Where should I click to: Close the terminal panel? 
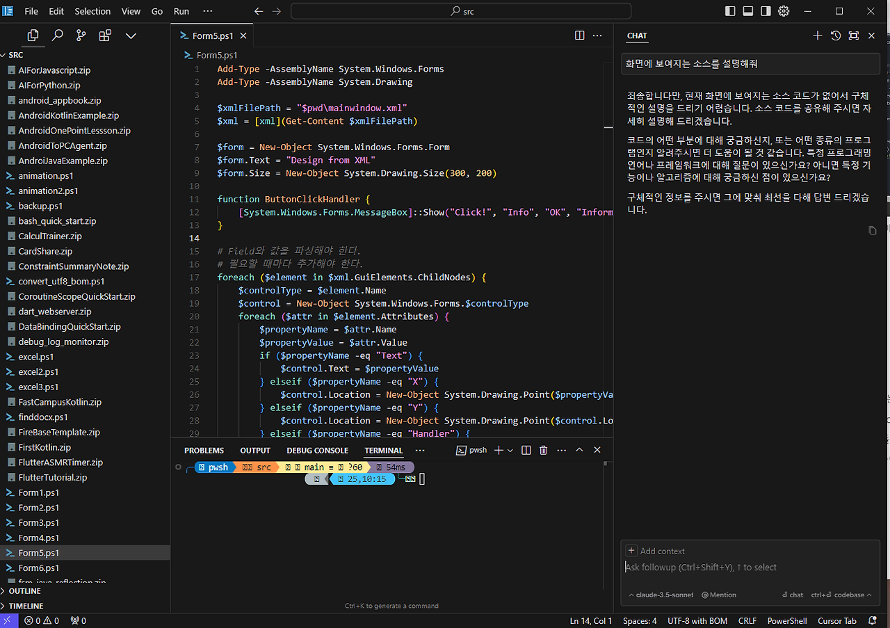597,451
